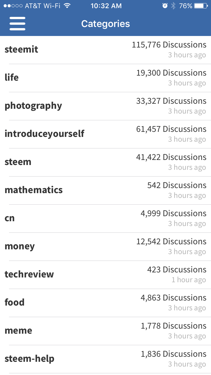211x375 pixels.
Task: Tap the alarm clock status icon
Action: tap(165, 6)
